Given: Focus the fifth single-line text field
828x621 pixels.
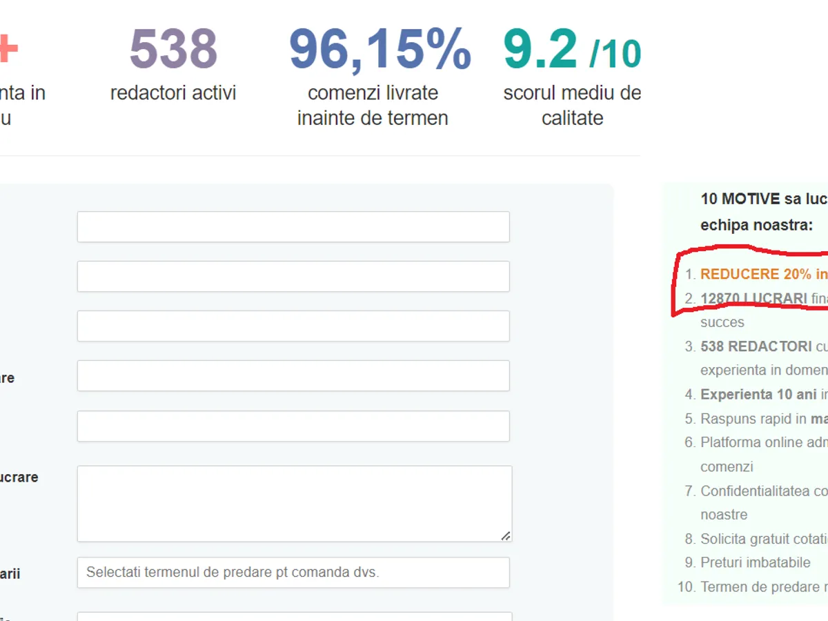Looking at the screenshot, I should [x=293, y=426].
